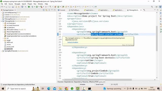Maximize the Package Explorer view
Image resolution: width=162 pixels, height=91 pixels.
click(55, 10)
